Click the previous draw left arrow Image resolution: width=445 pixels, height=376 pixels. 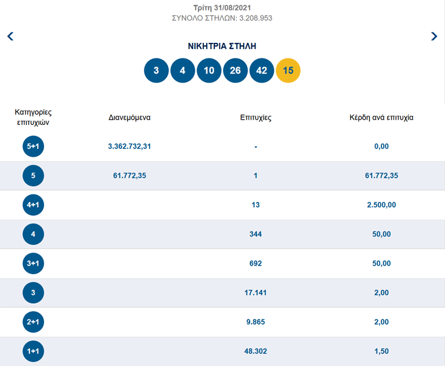(10, 36)
